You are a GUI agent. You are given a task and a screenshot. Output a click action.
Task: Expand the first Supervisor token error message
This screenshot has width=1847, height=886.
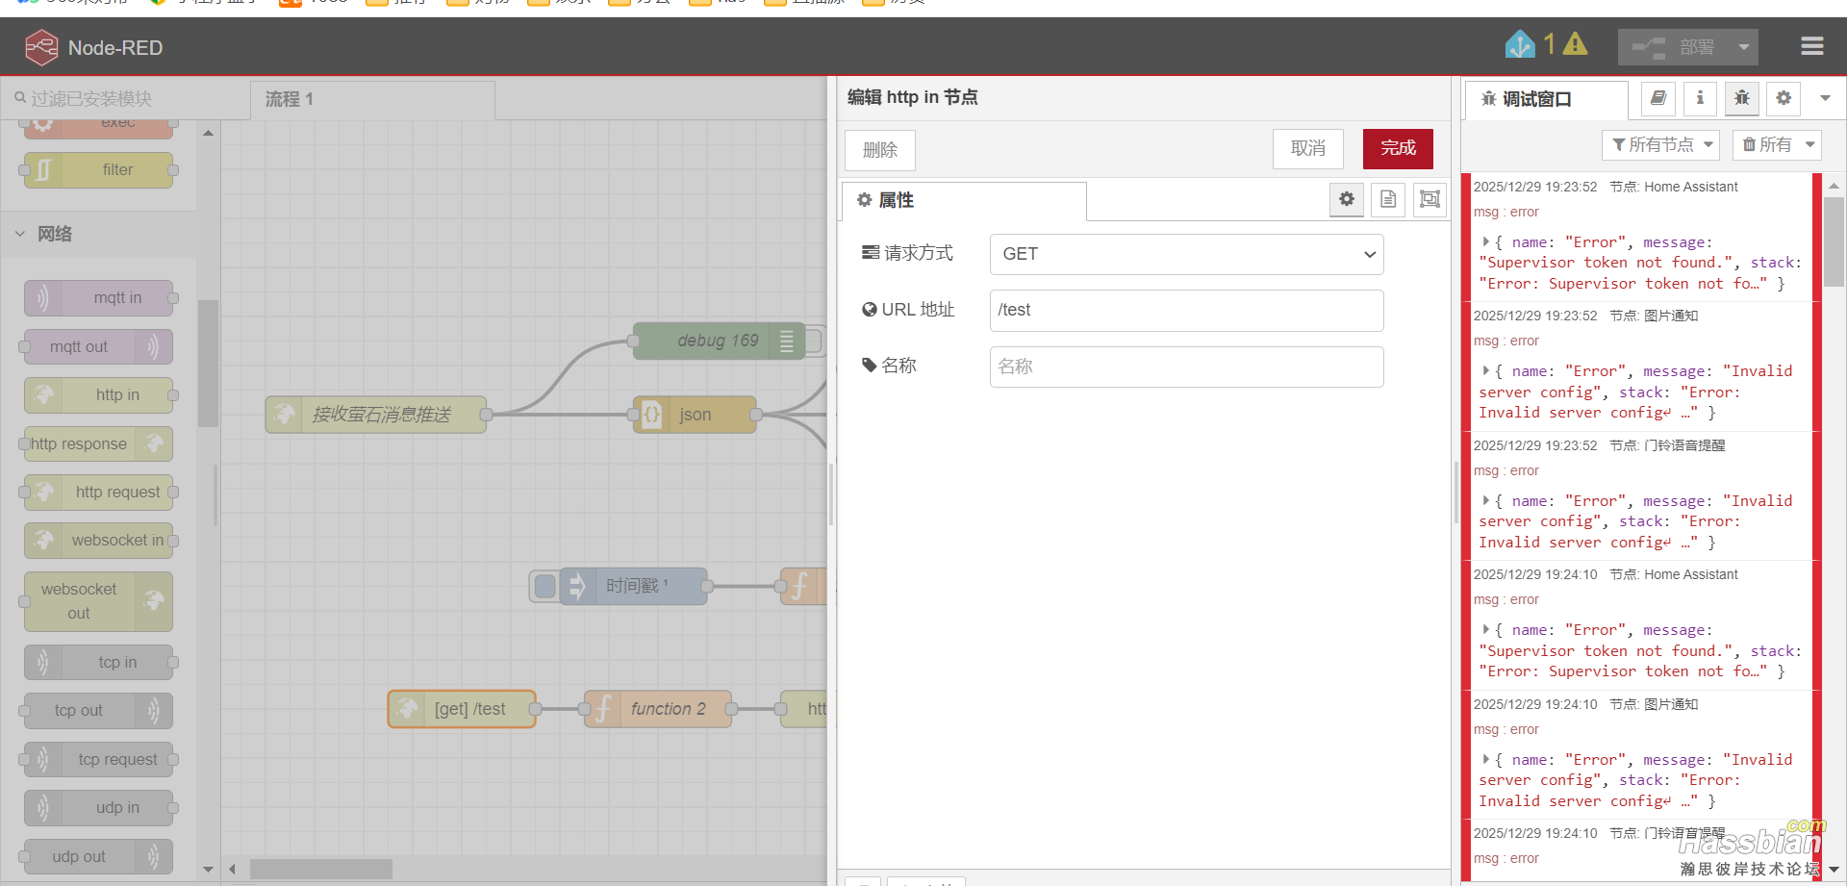(1488, 242)
